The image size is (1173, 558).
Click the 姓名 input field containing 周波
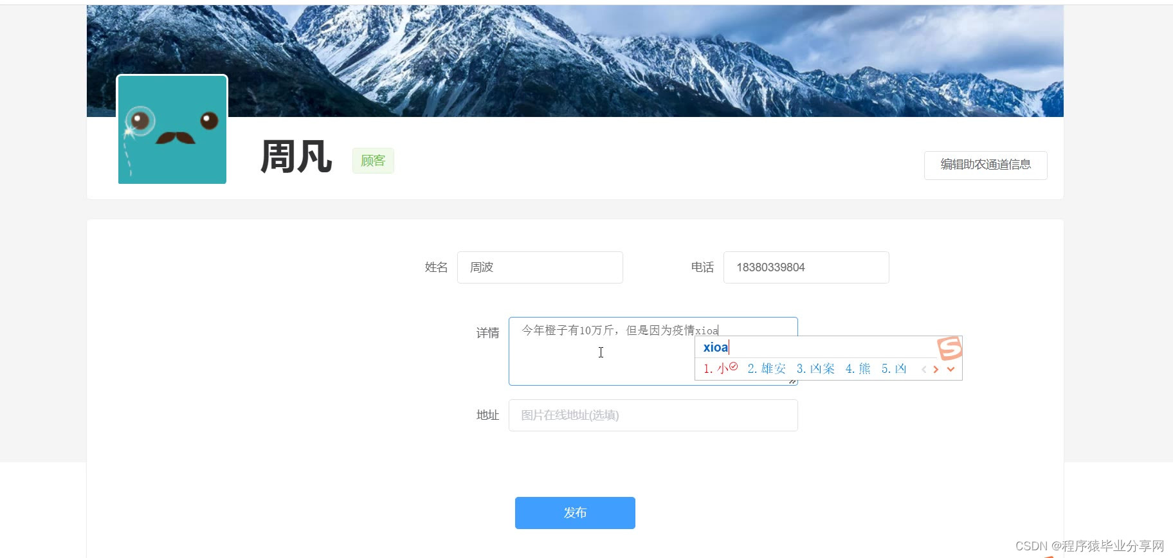pyautogui.click(x=540, y=267)
